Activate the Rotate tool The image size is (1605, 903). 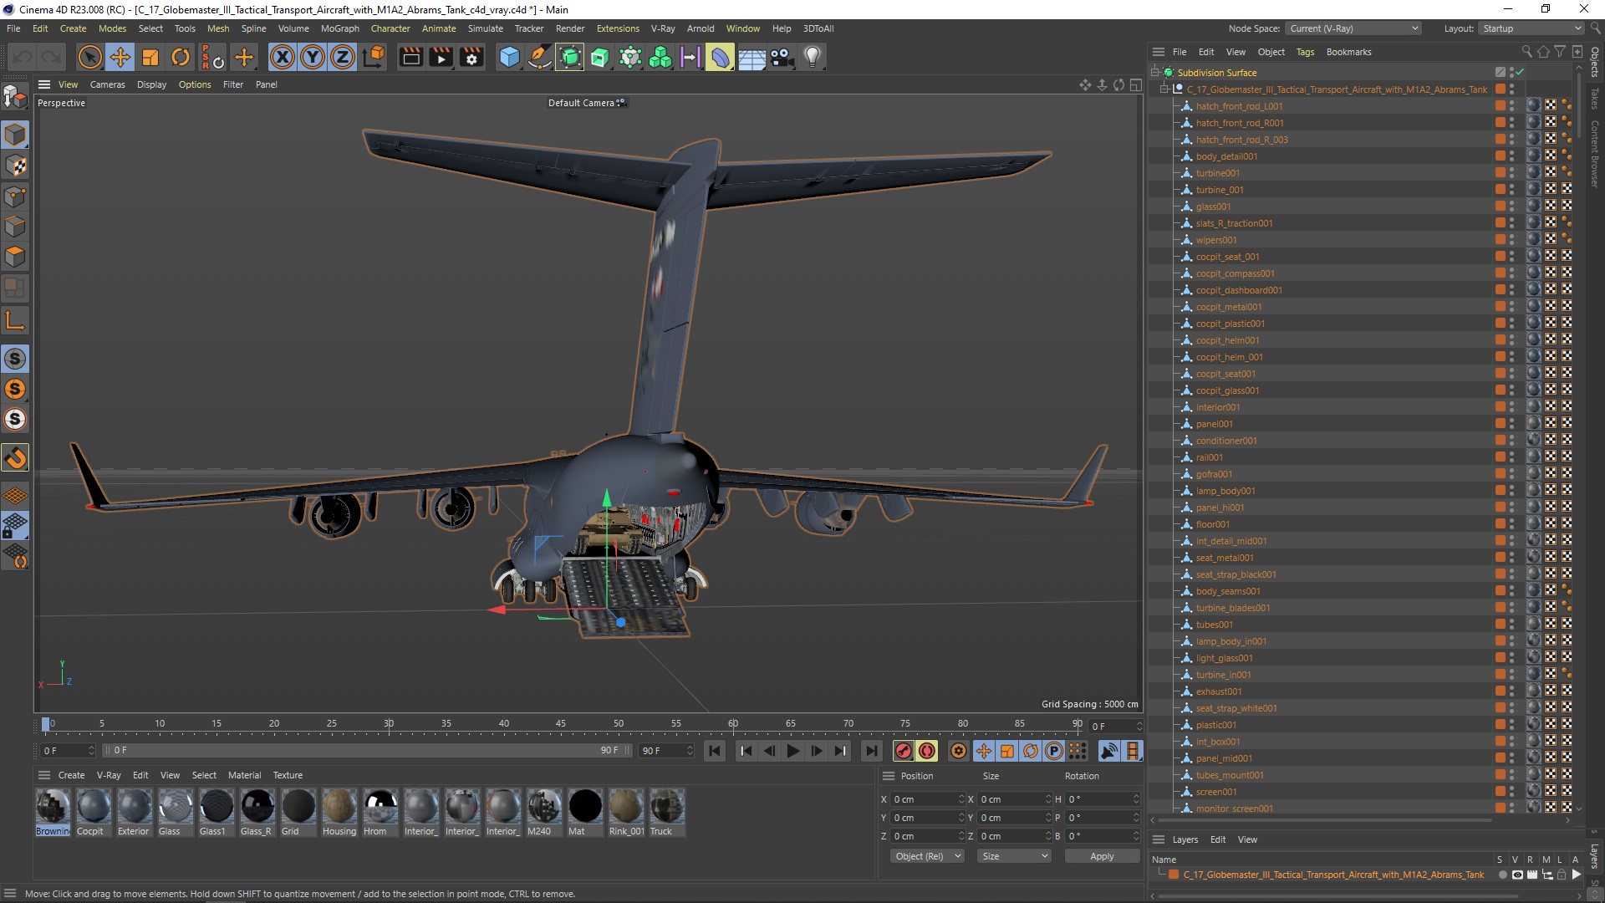(x=181, y=57)
